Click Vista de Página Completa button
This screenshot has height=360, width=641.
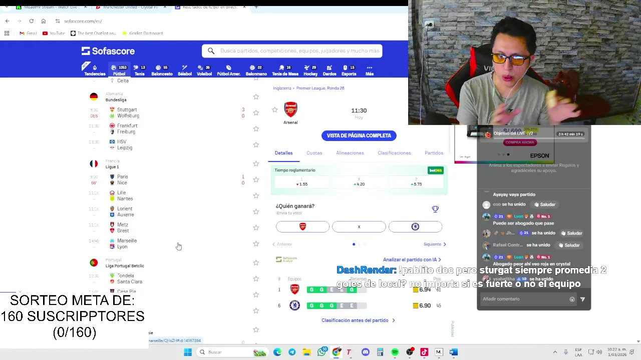[x=359, y=135]
